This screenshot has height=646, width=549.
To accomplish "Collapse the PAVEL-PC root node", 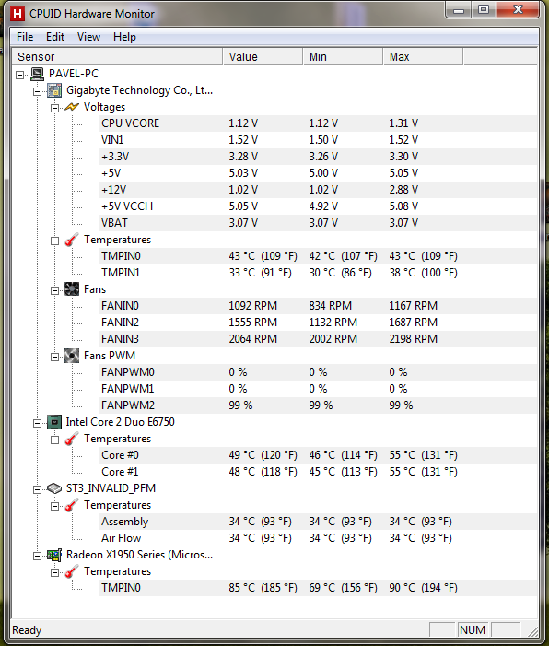I will coord(19,75).
